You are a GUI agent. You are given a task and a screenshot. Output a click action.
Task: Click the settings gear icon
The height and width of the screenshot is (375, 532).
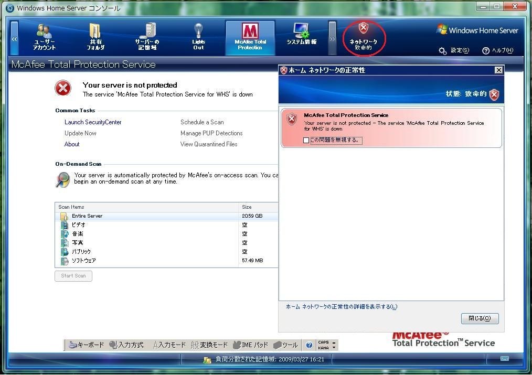coord(442,51)
